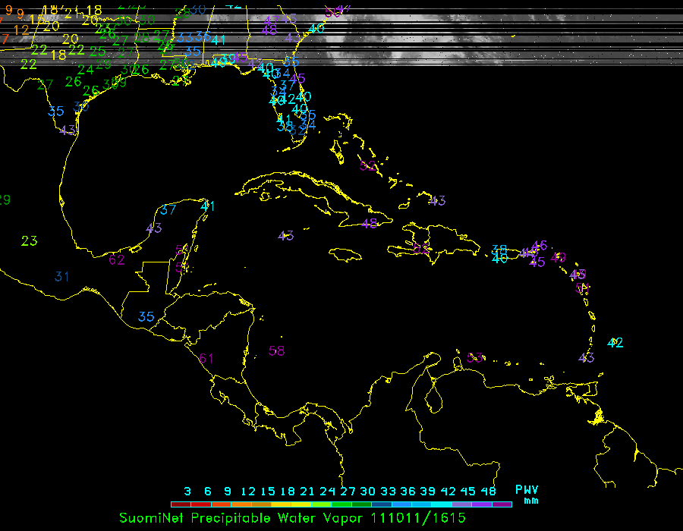Select the magenta swatch at the scale's end
The image size is (683, 531).
(502, 504)
